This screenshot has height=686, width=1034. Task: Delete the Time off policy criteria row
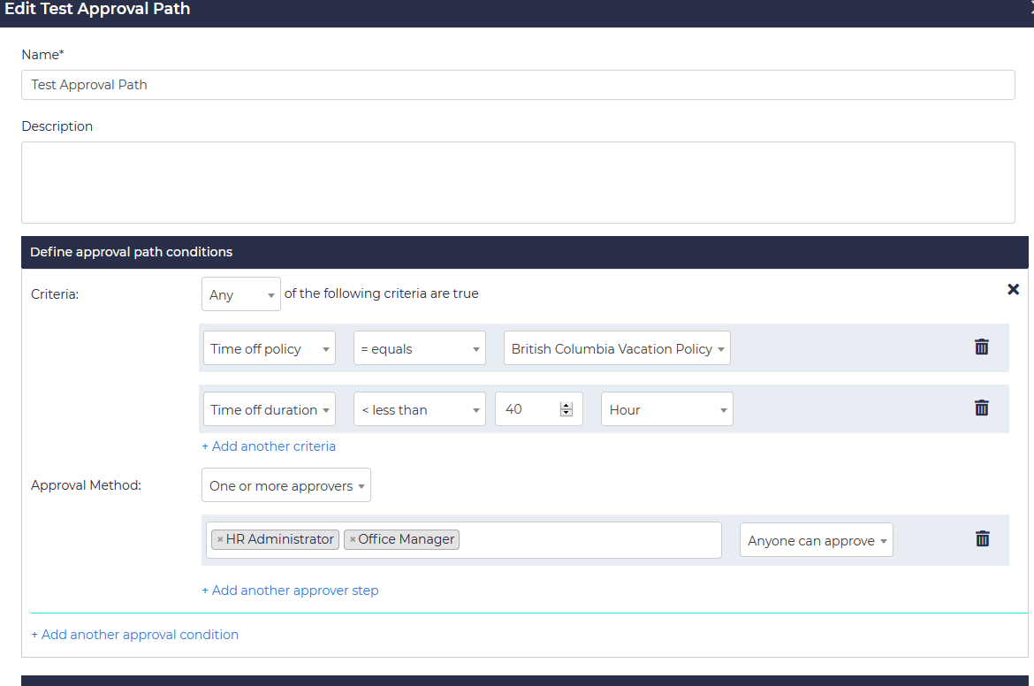[981, 347]
